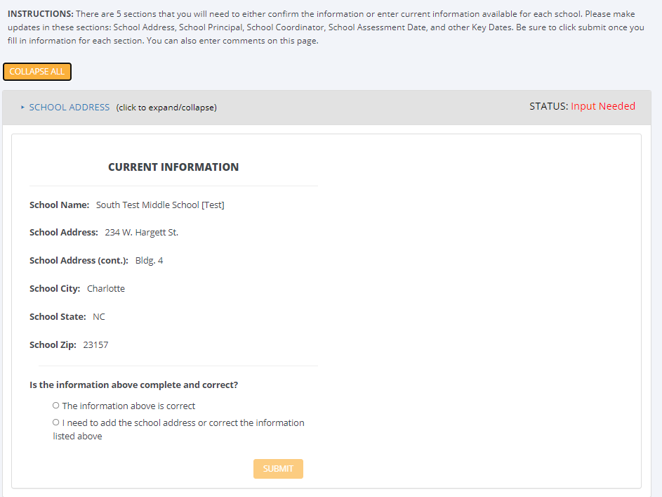The image size is (662, 497).
Task: Click the CURRENT INFORMATION heading
Action: click(173, 167)
